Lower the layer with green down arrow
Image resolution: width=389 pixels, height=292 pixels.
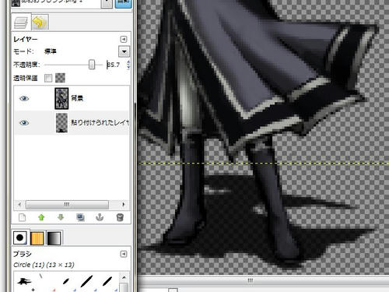point(61,217)
